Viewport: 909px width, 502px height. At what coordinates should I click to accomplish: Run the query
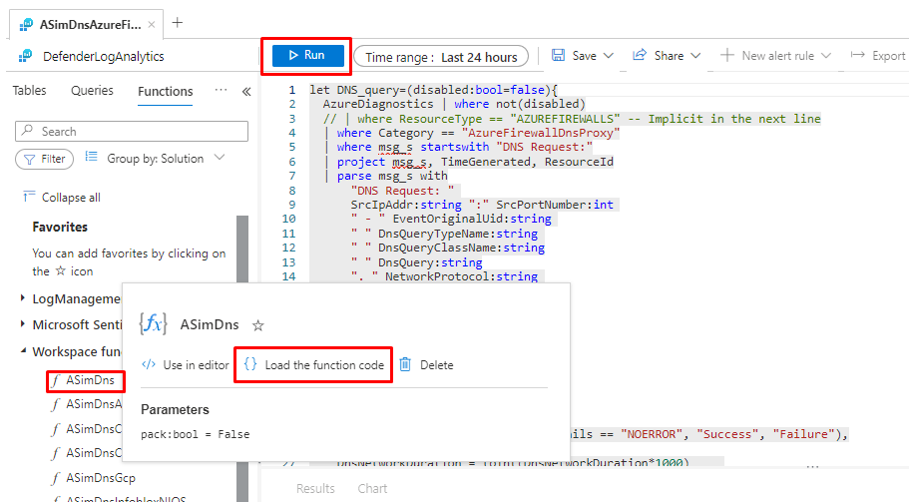tap(305, 56)
